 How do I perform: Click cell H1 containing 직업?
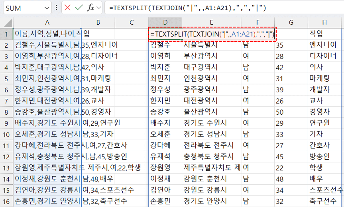coord(324,34)
